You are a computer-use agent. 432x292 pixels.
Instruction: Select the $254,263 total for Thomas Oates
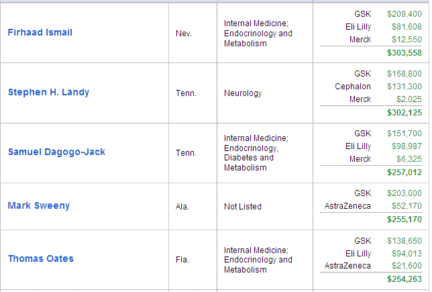click(x=404, y=279)
